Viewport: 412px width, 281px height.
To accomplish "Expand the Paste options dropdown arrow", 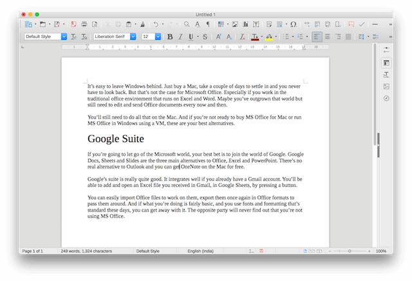I will point(135,24).
